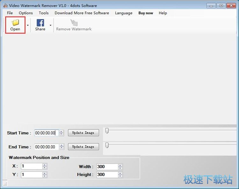Click the Open folder icon
The width and height of the screenshot is (239, 189).
(x=15, y=23)
